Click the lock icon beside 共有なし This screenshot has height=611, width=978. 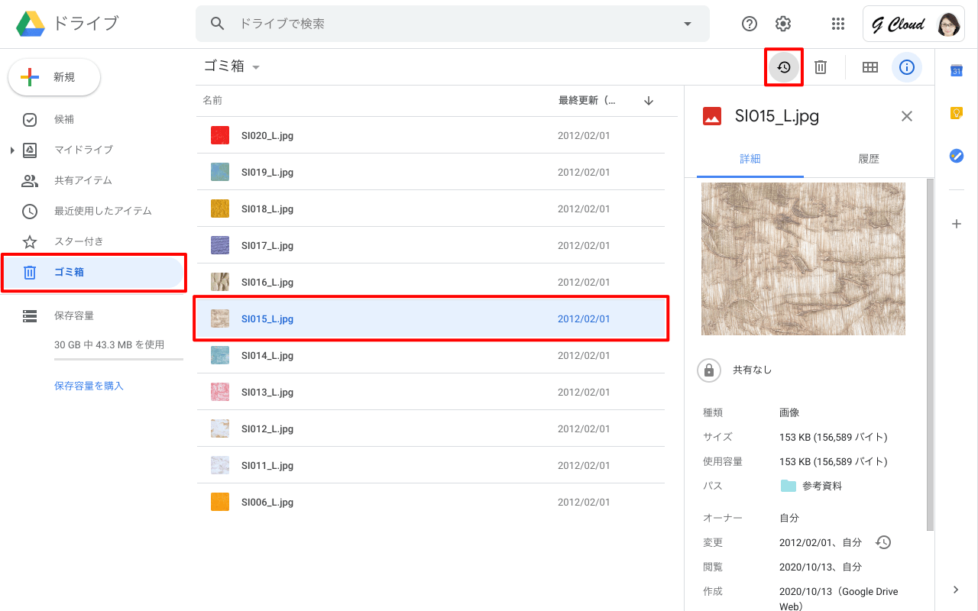point(709,370)
